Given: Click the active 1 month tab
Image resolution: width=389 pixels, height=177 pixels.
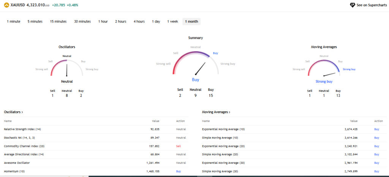Looking at the screenshot, I should tap(191, 22).
